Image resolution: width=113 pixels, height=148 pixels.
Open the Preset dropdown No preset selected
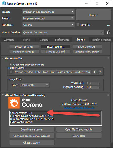coord(48,18)
